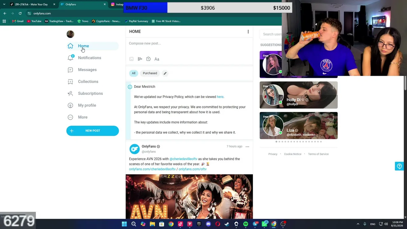This screenshot has width=407, height=229.
Task: Click the NEW POST button
Action: (x=93, y=131)
